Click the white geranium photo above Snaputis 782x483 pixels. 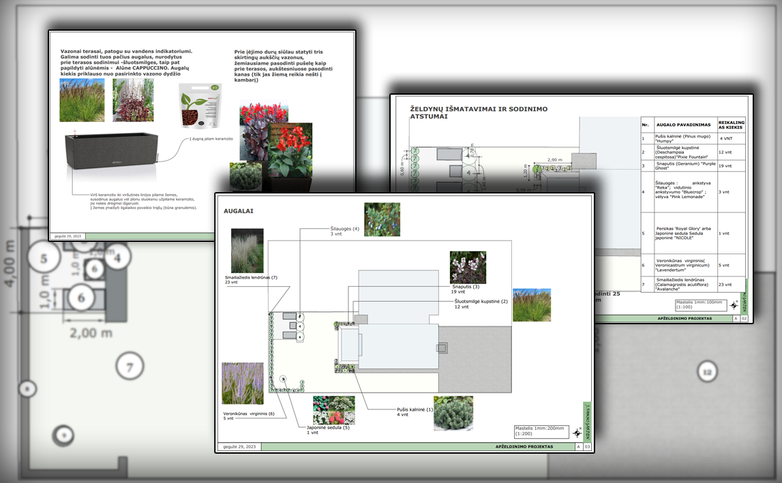click(x=468, y=267)
